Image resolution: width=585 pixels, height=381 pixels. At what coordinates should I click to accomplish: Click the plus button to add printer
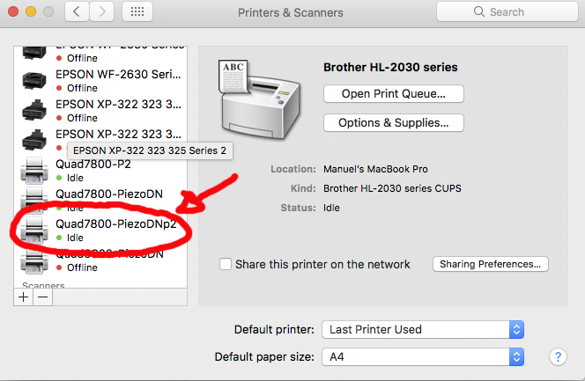point(24,297)
